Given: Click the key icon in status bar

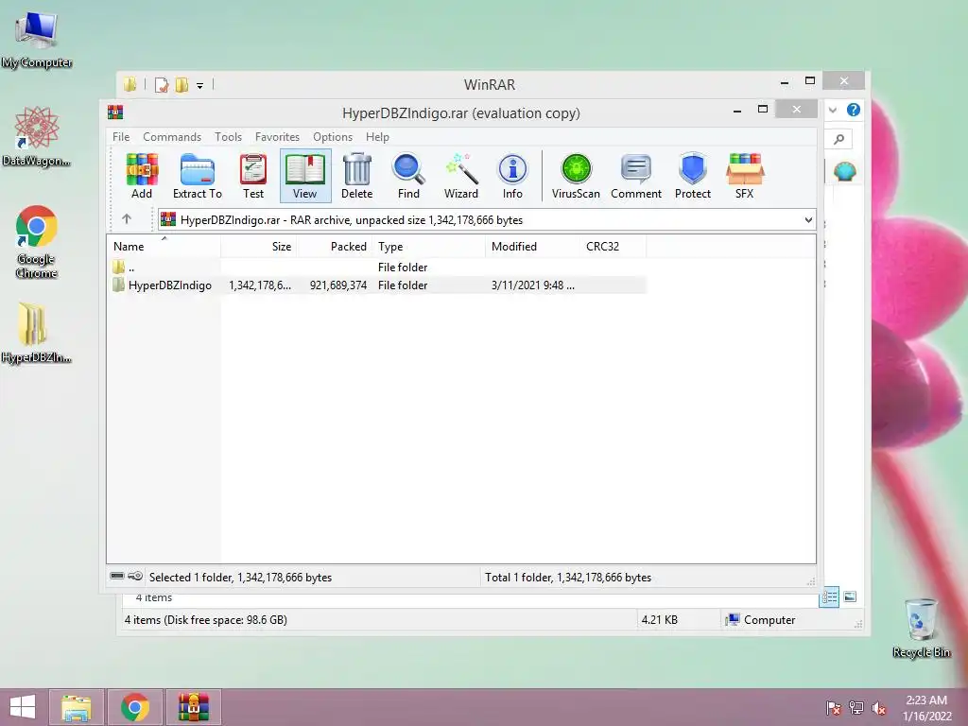Looking at the screenshot, I should pyautogui.click(x=135, y=576).
